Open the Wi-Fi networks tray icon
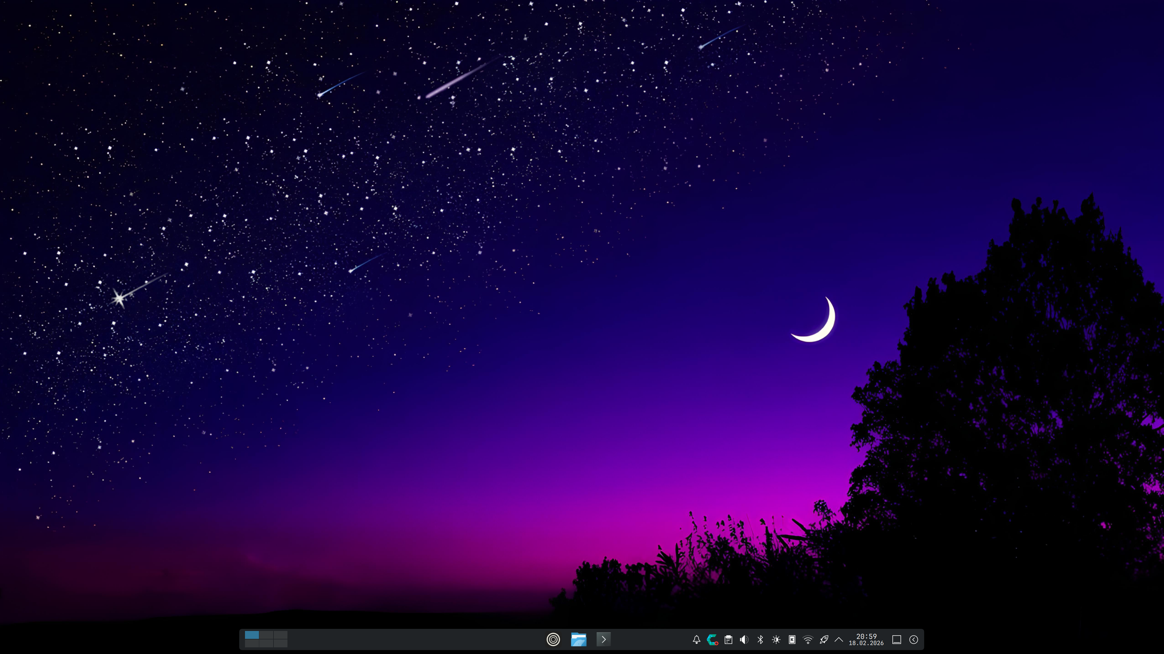 pos(808,639)
